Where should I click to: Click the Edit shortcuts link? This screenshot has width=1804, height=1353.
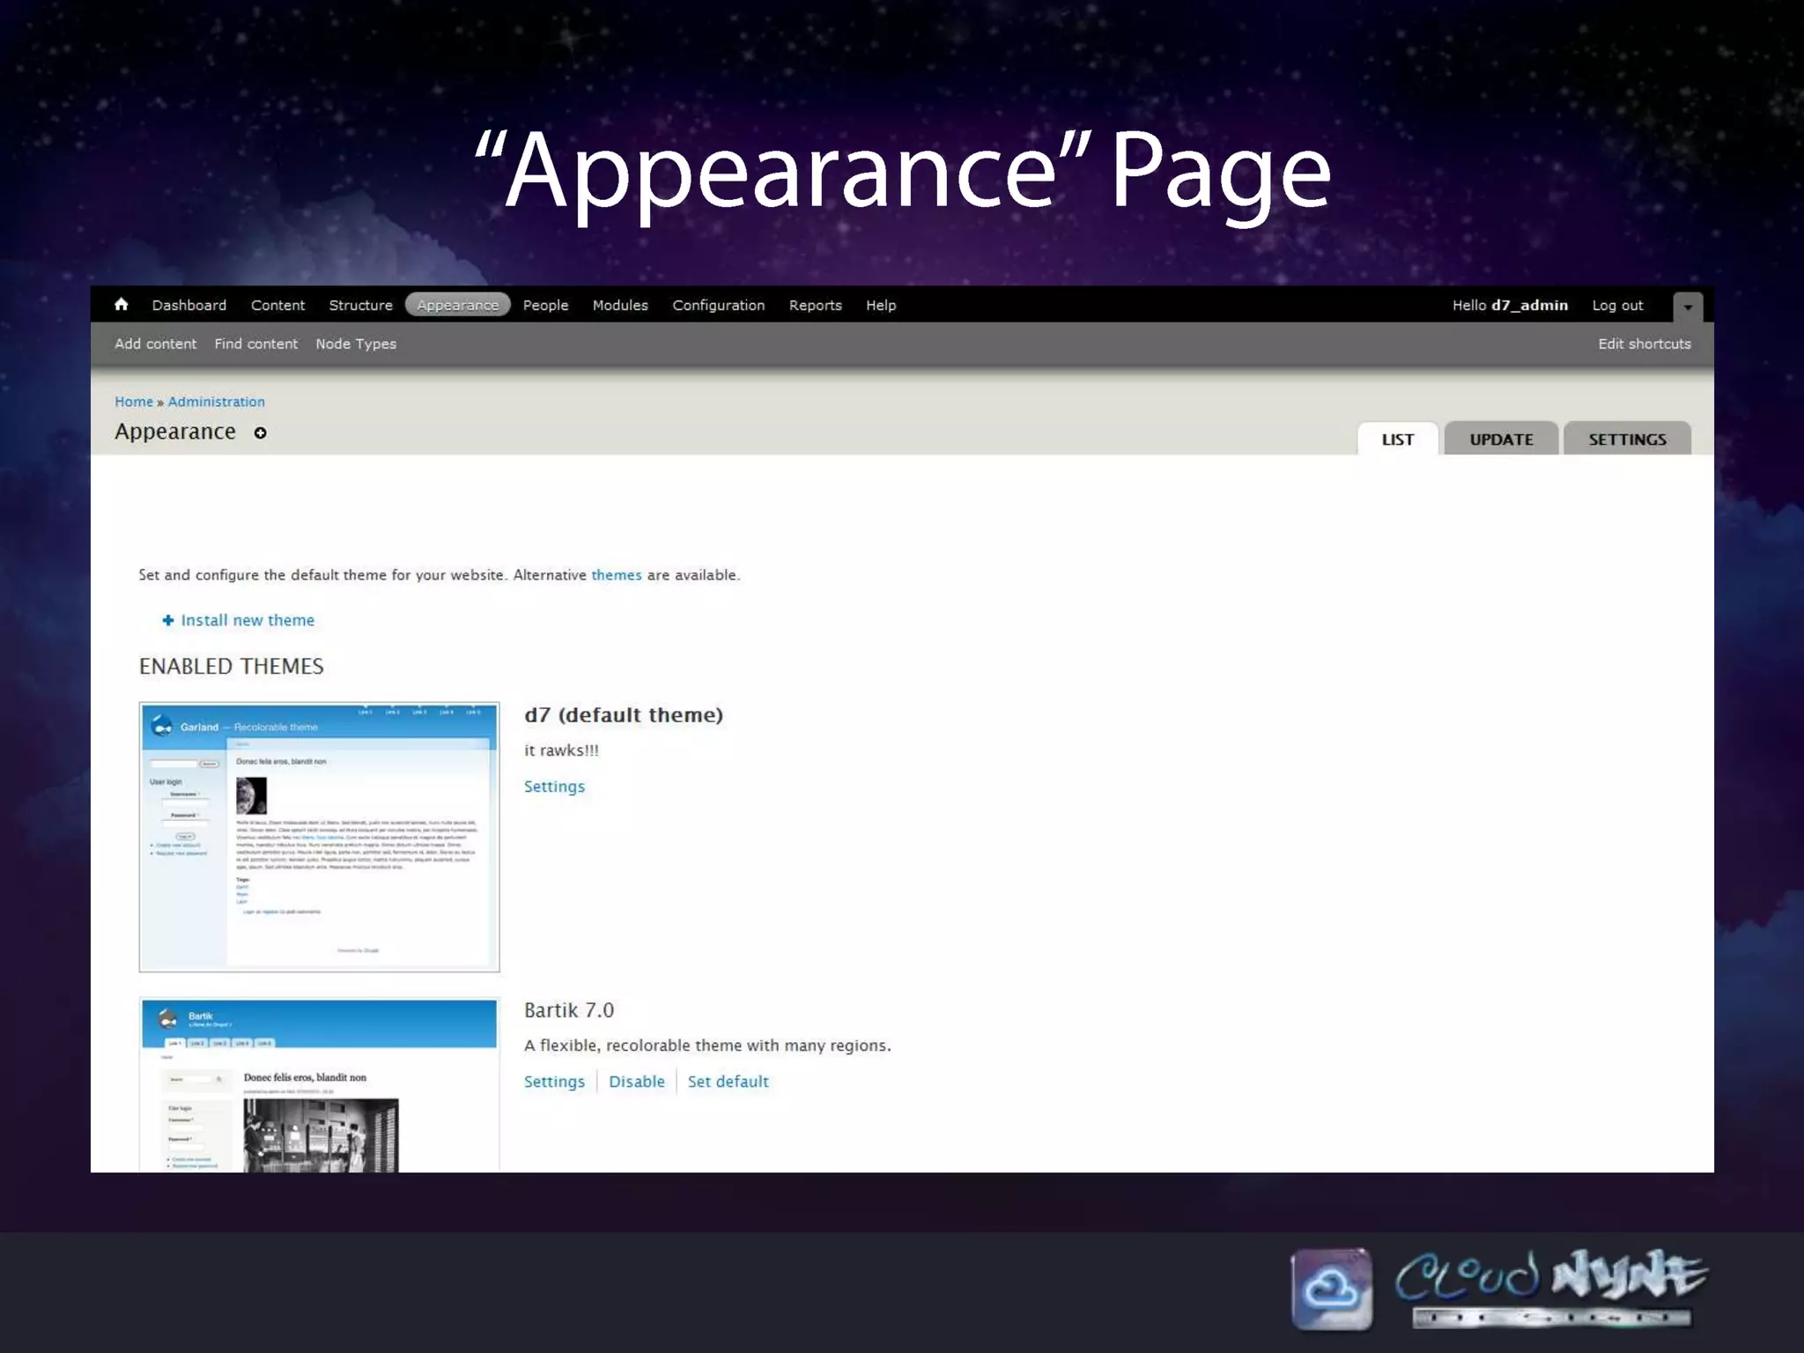point(1644,344)
